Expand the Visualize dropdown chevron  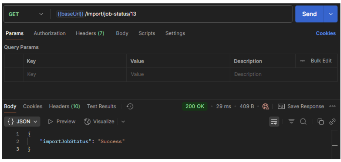point(123,121)
